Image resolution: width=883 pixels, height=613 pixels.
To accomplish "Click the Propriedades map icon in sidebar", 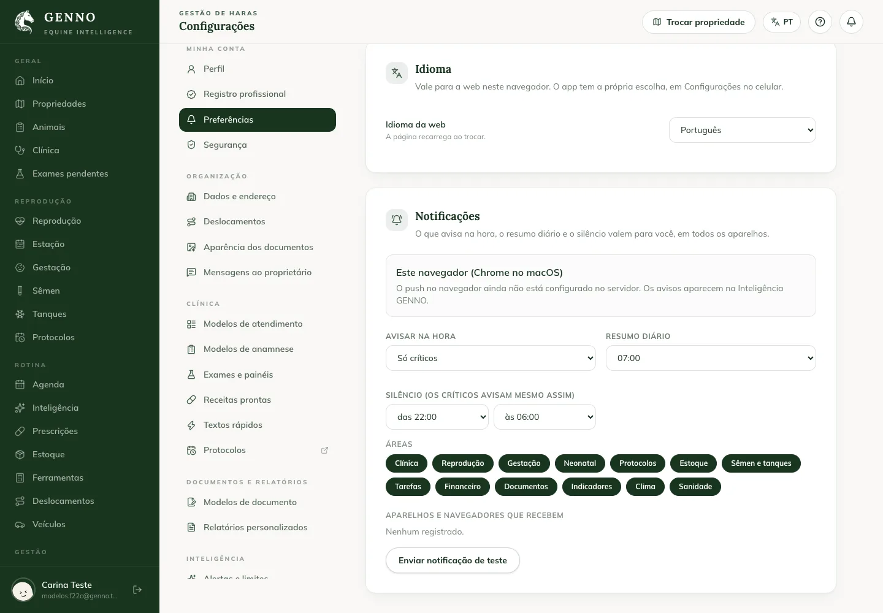I will (20, 104).
